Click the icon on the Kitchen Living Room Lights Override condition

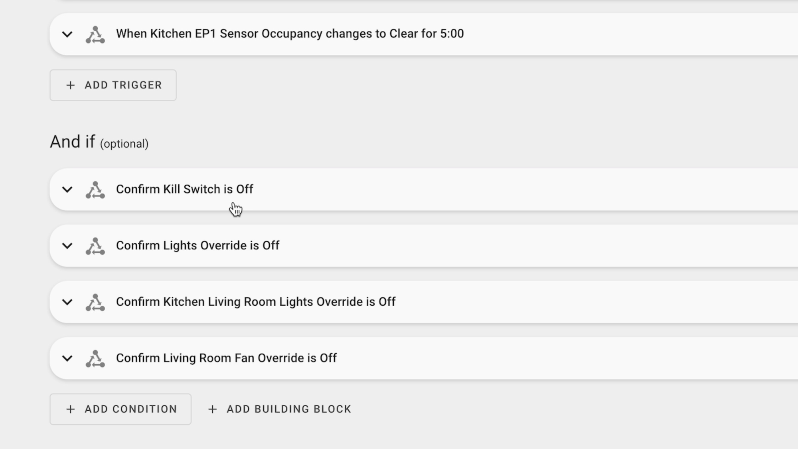95,302
